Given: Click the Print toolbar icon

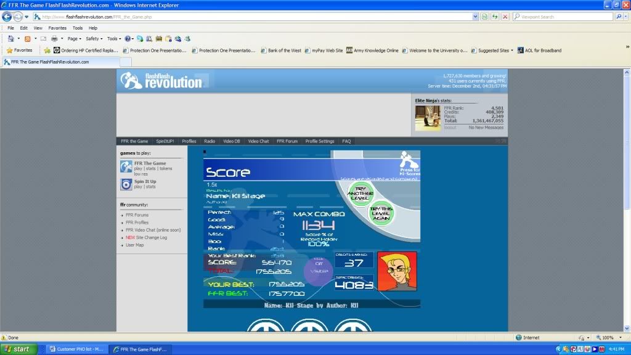Looking at the screenshot, I should [x=54, y=39].
